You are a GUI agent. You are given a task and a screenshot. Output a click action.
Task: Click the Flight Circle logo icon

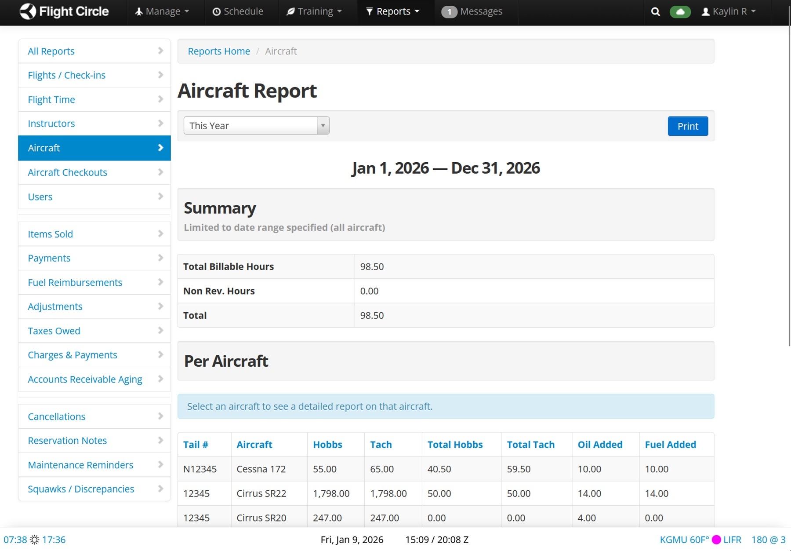(28, 11)
